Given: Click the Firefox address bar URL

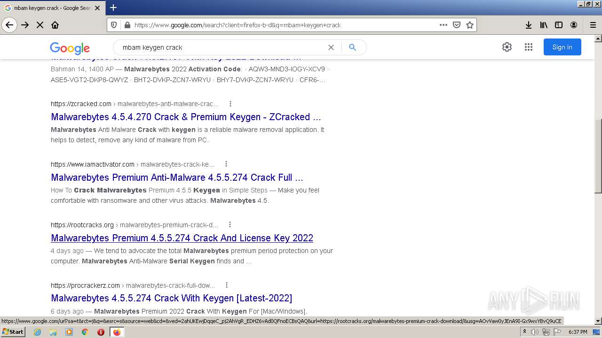Looking at the screenshot, I should pos(238,25).
